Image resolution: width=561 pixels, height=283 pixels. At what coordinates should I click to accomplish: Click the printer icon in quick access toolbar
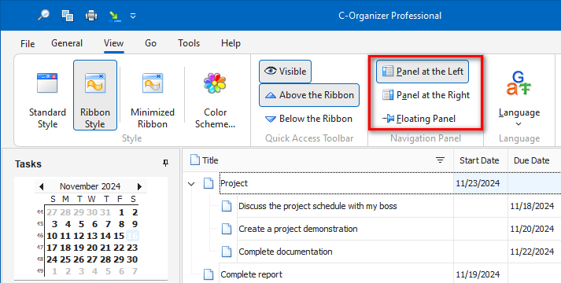91,16
